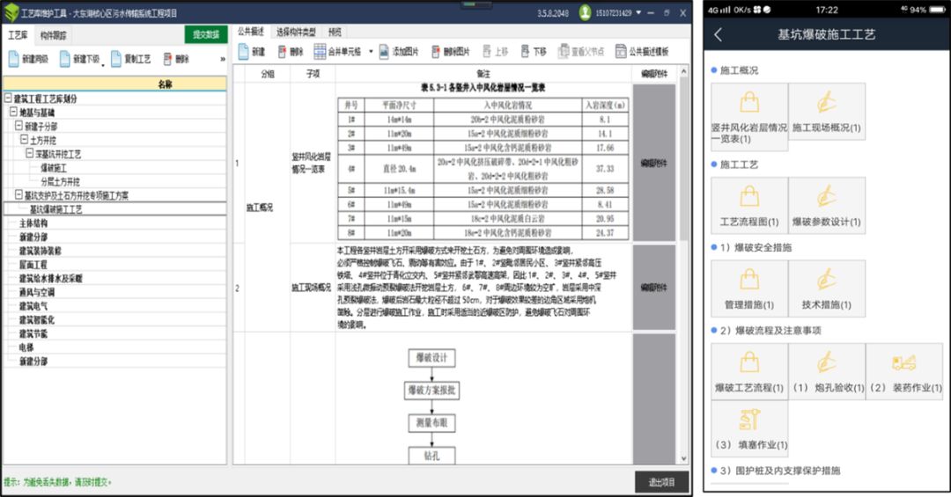The height and width of the screenshot is (497, 951).
Task: Tap the 技术措施(1) card on phone
Action: (827, 289)
